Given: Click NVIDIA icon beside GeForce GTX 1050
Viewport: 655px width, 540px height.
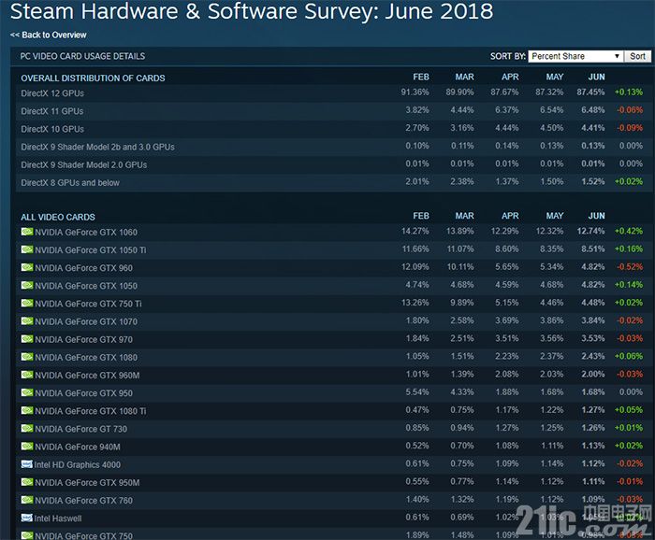Looking at the screenshot, I should 27,285.
